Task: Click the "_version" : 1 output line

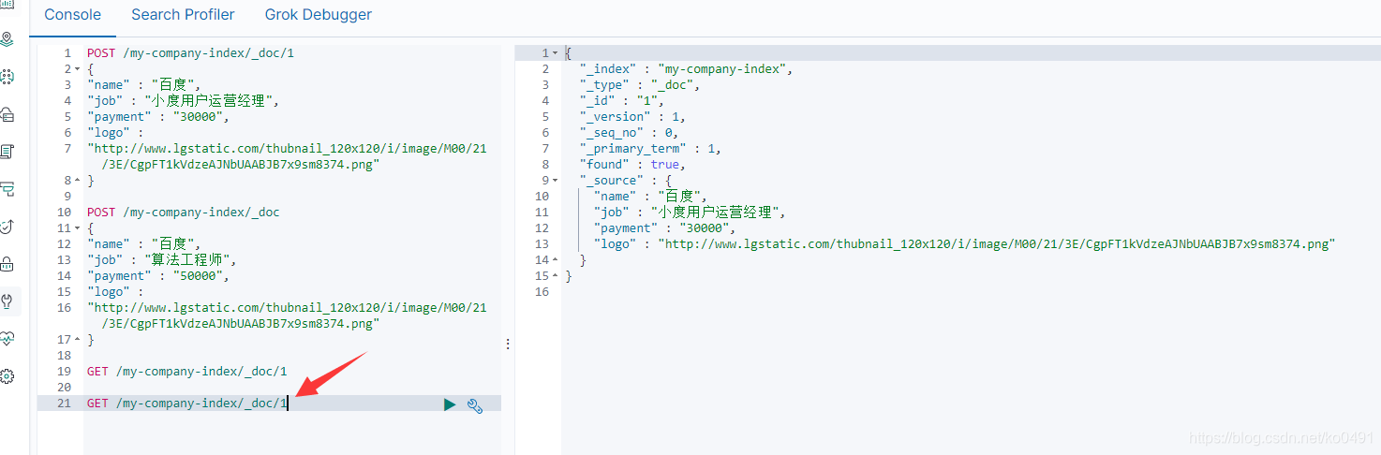Action: 633,117
